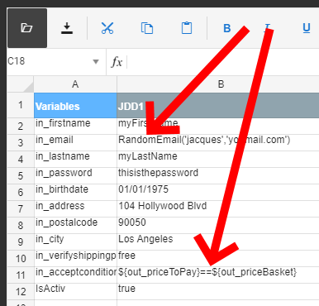The image size is (319, 306).
Task: Select cell 'in_postalcode'
Action: [x=75, y=226]
